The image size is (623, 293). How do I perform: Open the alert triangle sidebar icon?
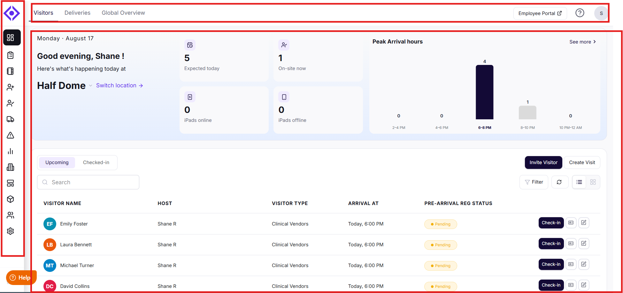(11, 135)
